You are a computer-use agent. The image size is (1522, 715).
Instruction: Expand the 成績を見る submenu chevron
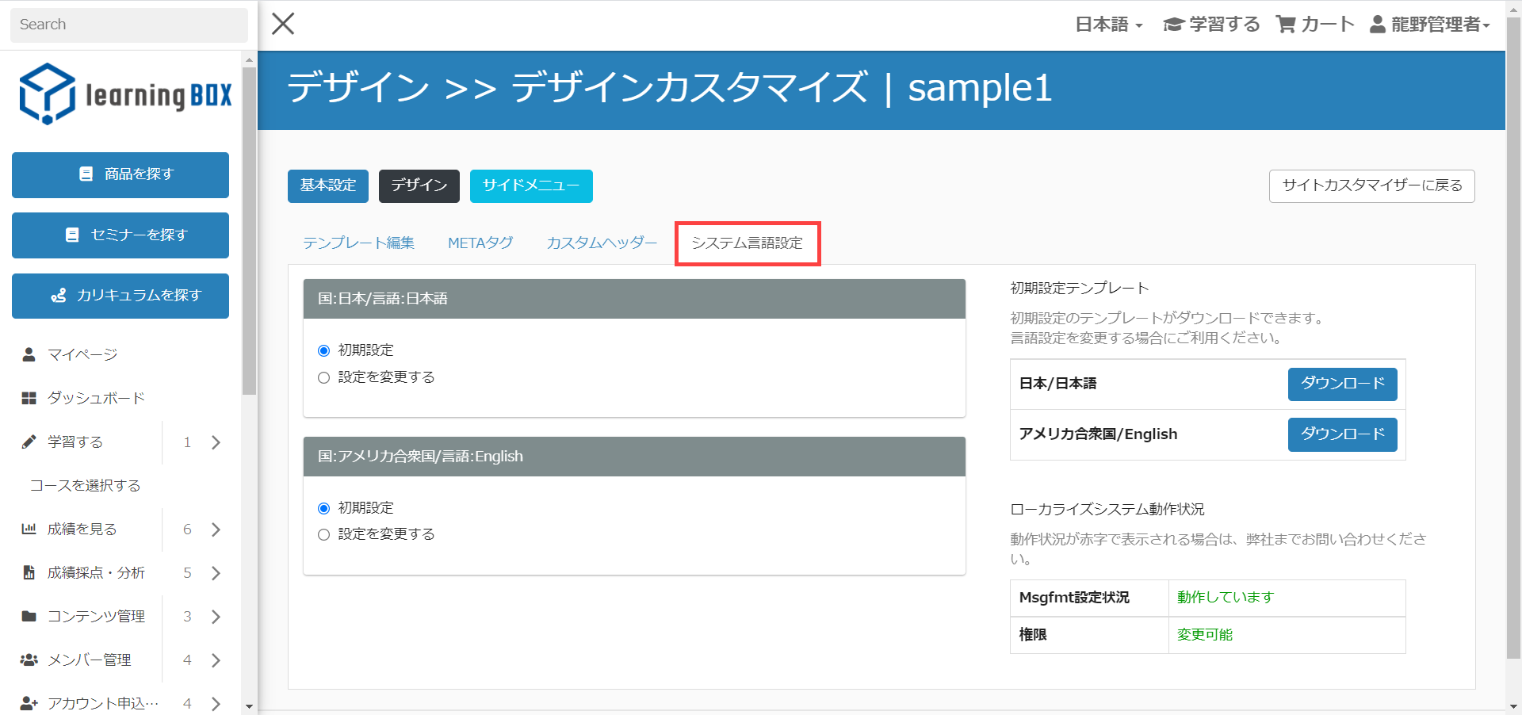pyautogui.click(x=216, y=530)
